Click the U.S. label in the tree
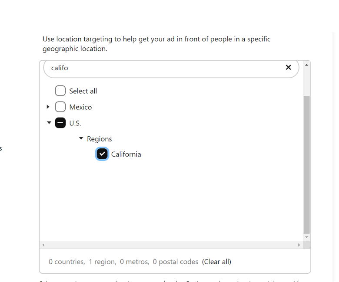This screenshot has height=282, width=339. coord(75,123)
